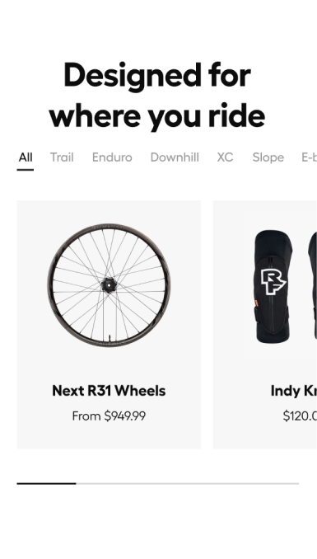Jump ahead on the gray carousel track
Screen dimensions: 317x559
click(x=188, y=483)
